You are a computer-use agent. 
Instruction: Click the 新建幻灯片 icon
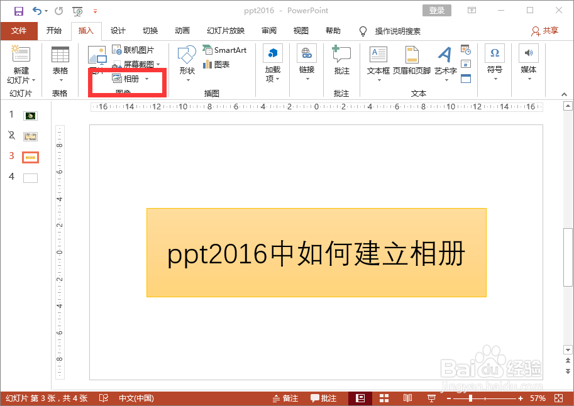pos(21,53)
